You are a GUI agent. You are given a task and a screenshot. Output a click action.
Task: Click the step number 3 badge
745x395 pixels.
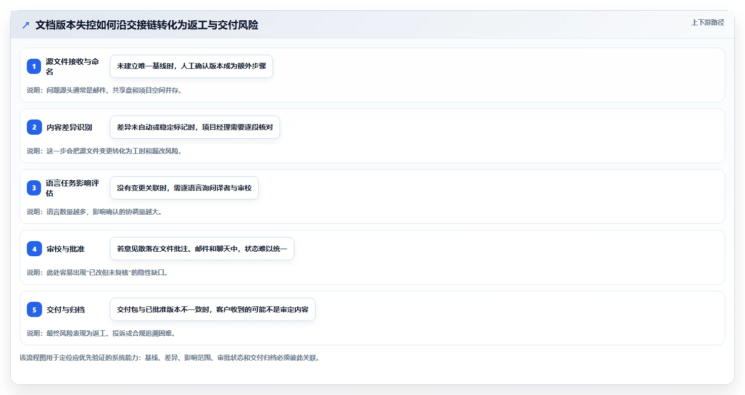[34, 188]
